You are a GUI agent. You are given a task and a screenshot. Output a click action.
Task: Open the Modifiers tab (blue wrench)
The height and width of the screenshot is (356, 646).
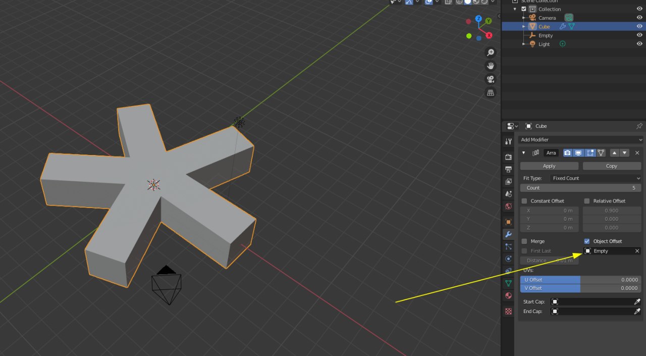[508, 234]
